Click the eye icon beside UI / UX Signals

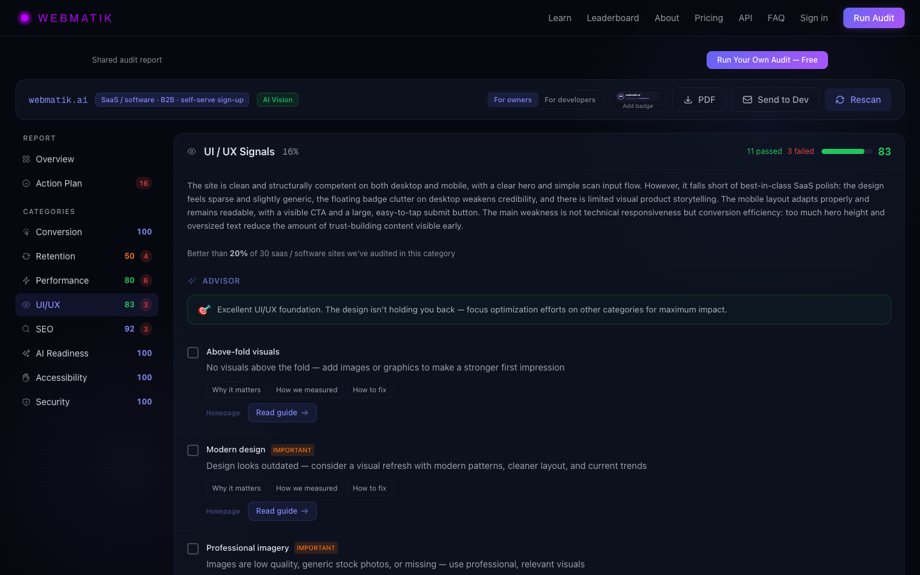(x=192, y=151)
